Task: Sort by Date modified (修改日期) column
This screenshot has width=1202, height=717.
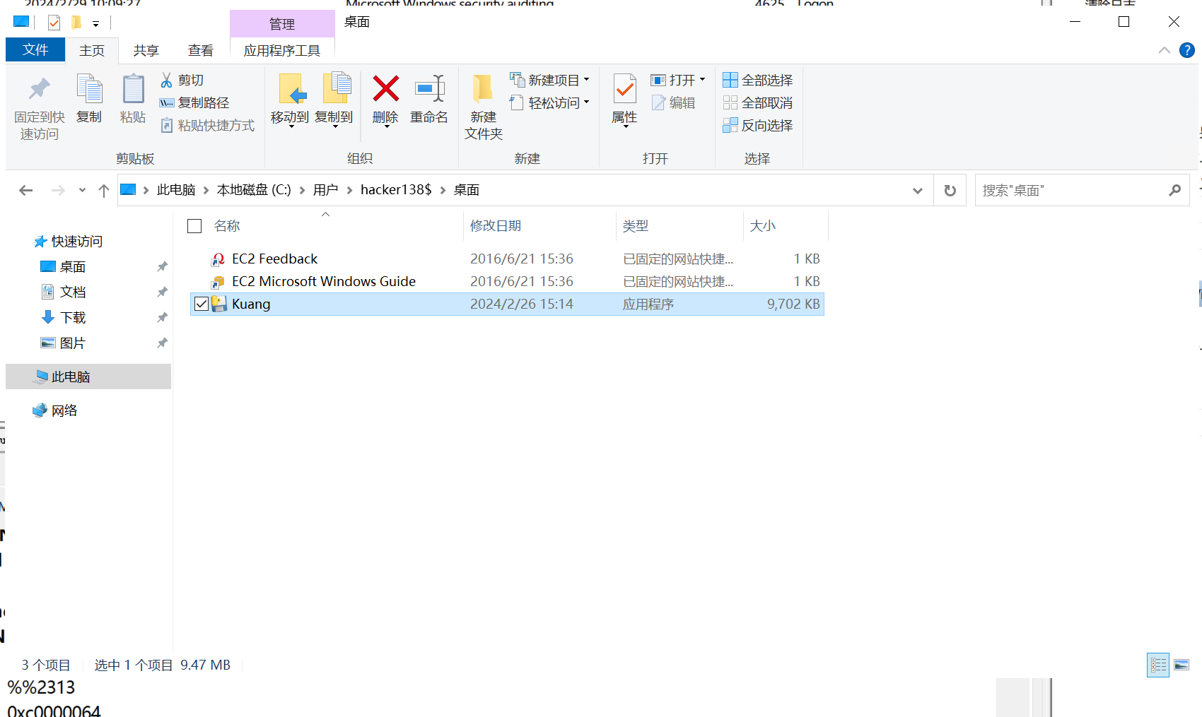Action: coord(496,226)
